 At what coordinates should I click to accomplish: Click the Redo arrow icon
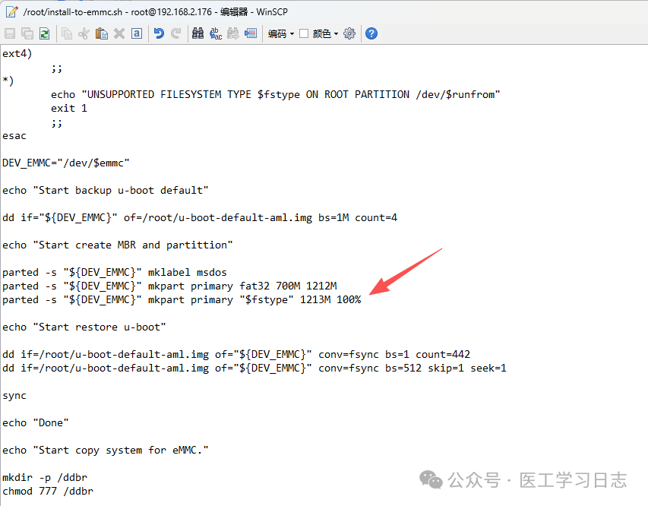tap(176, 33)
